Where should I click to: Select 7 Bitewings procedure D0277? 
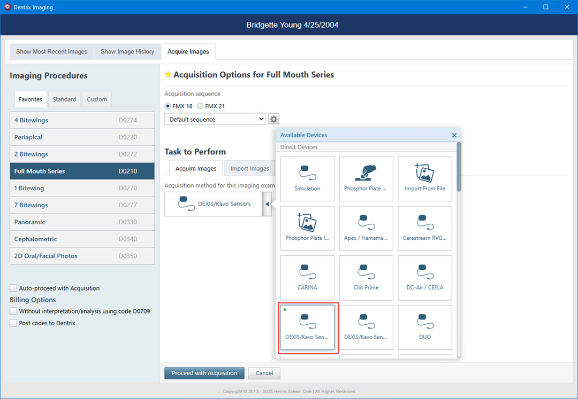coord(82,205)
